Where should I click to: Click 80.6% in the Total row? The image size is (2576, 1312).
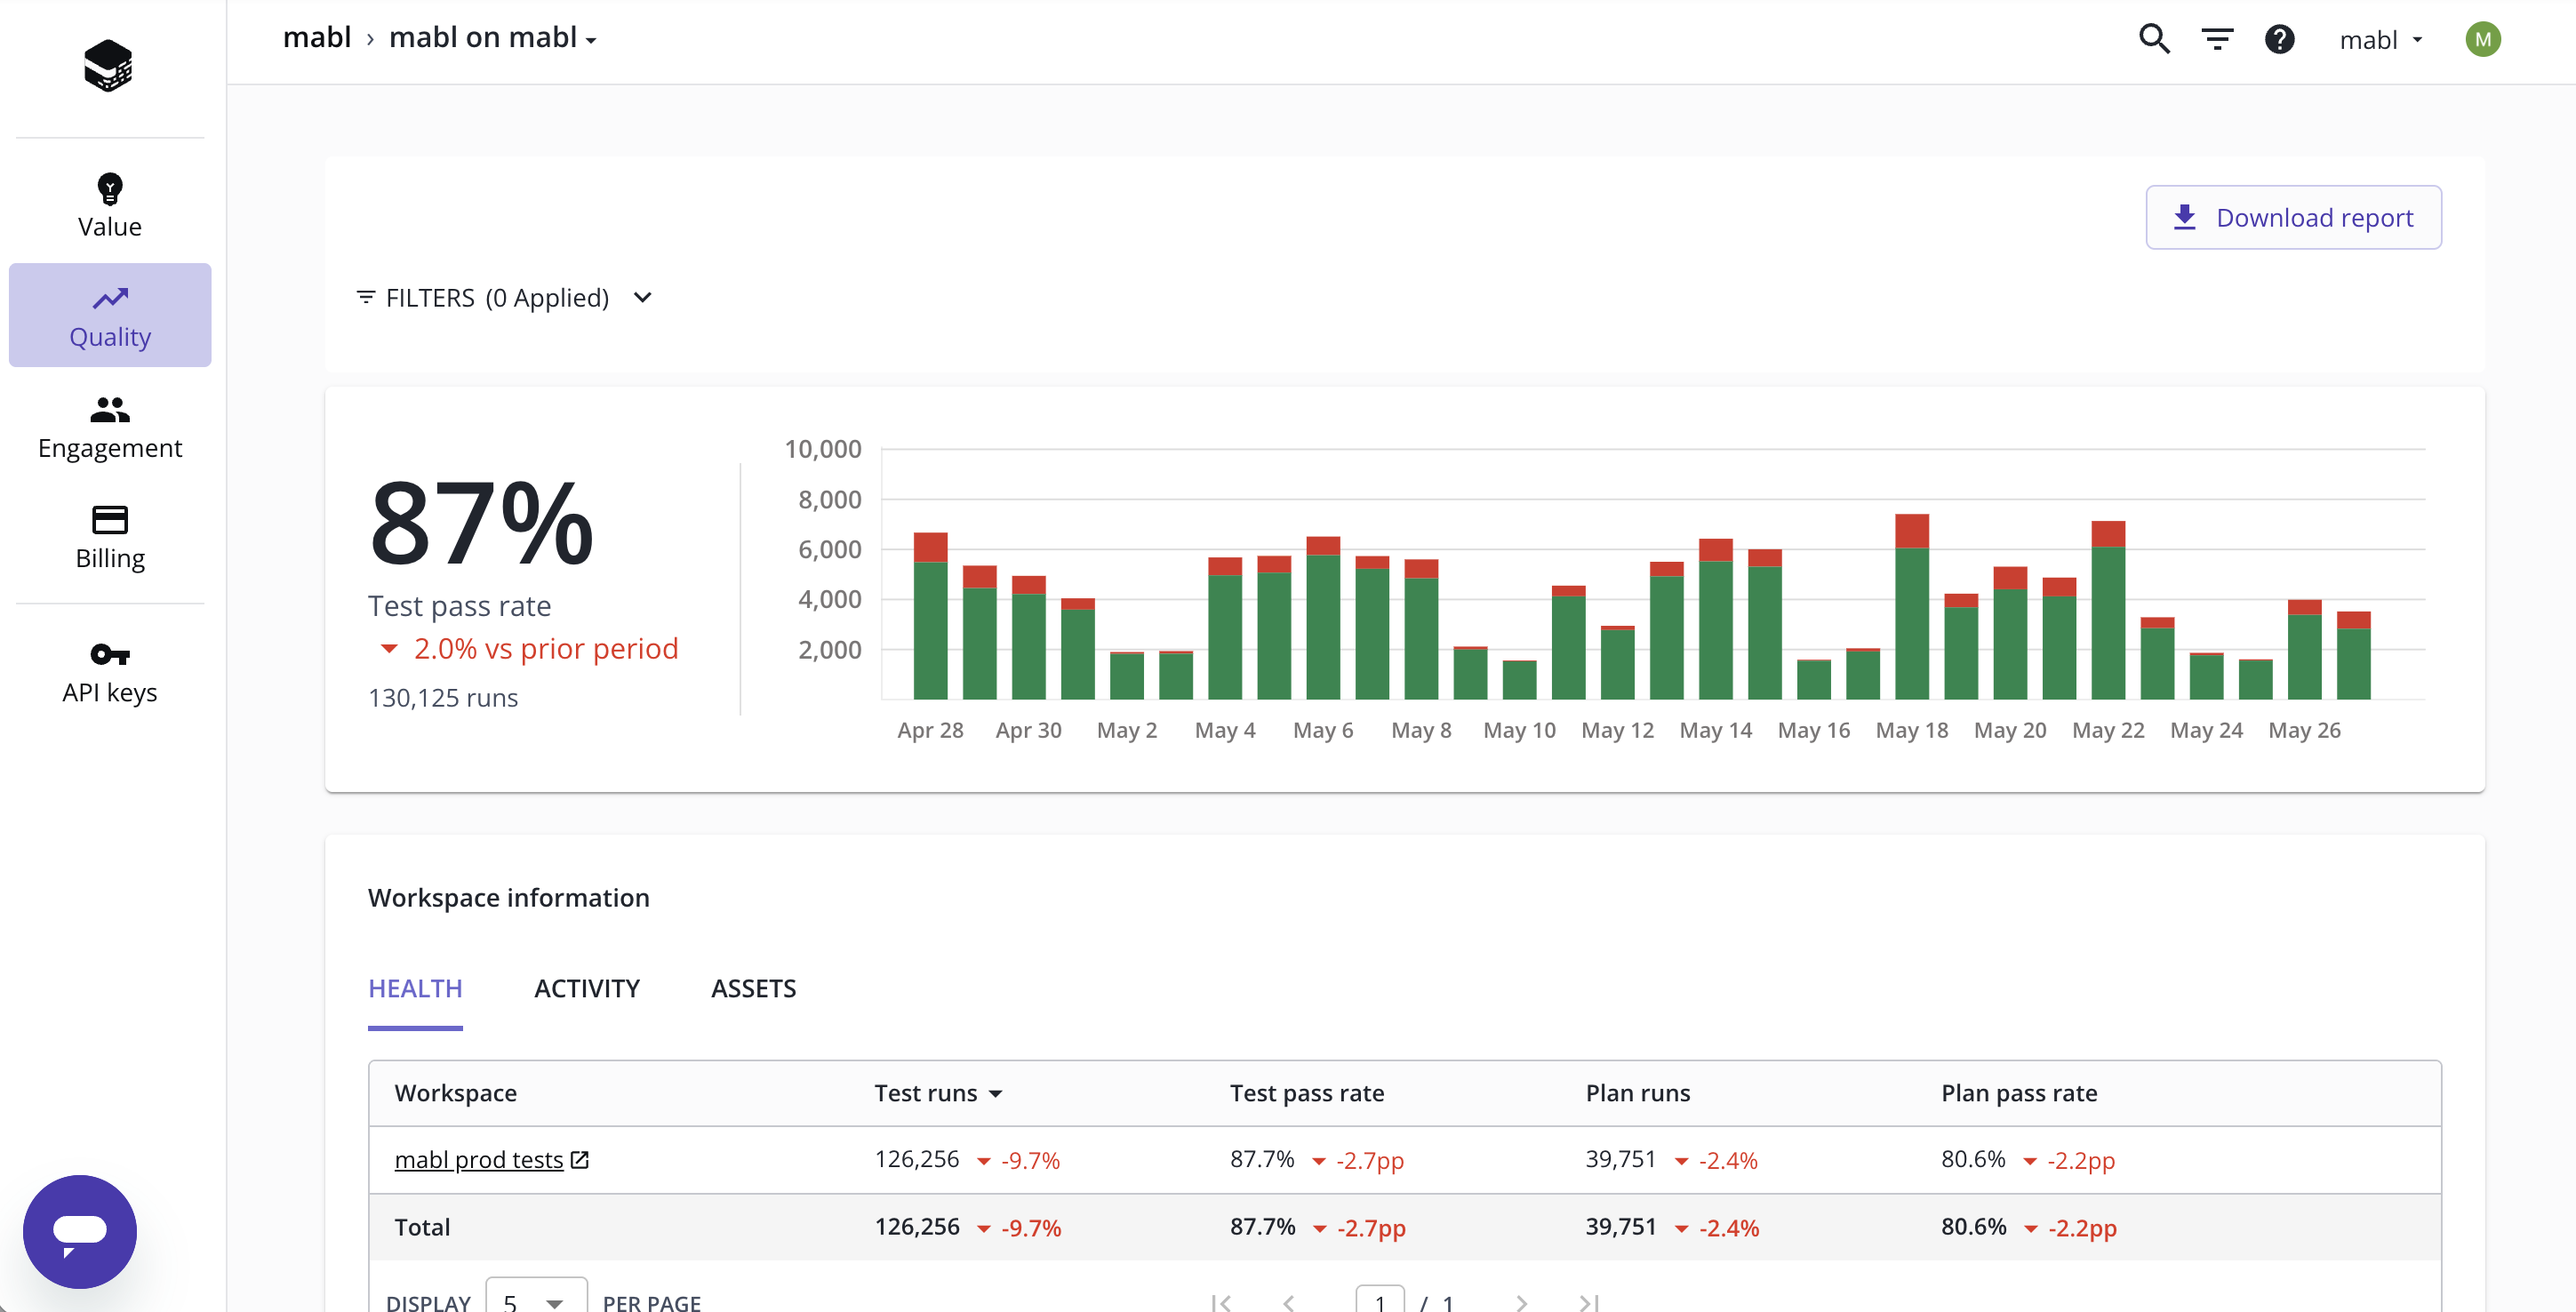(x=1973, y=1227)
